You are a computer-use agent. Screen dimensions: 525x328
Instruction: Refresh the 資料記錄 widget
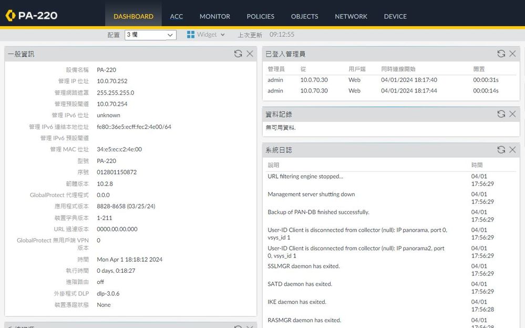(x=501, y=114)
